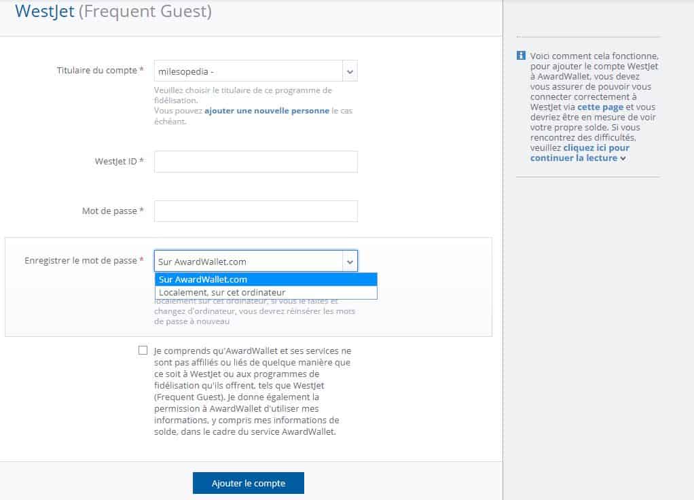Open the "Enregistrer le mot de passe" dropdown
Viewport: 694px width, 500px height.
251,260
